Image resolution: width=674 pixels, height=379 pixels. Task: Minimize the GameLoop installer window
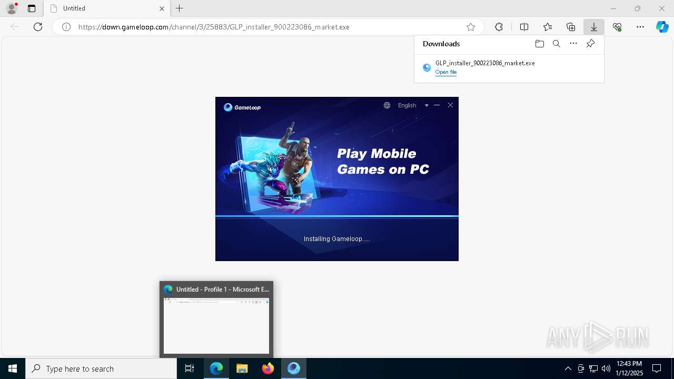(x=437, y=105)
